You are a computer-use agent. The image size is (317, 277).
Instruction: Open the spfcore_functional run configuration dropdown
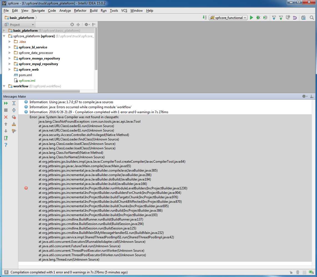pyautogui.click(x=228, y=18)
